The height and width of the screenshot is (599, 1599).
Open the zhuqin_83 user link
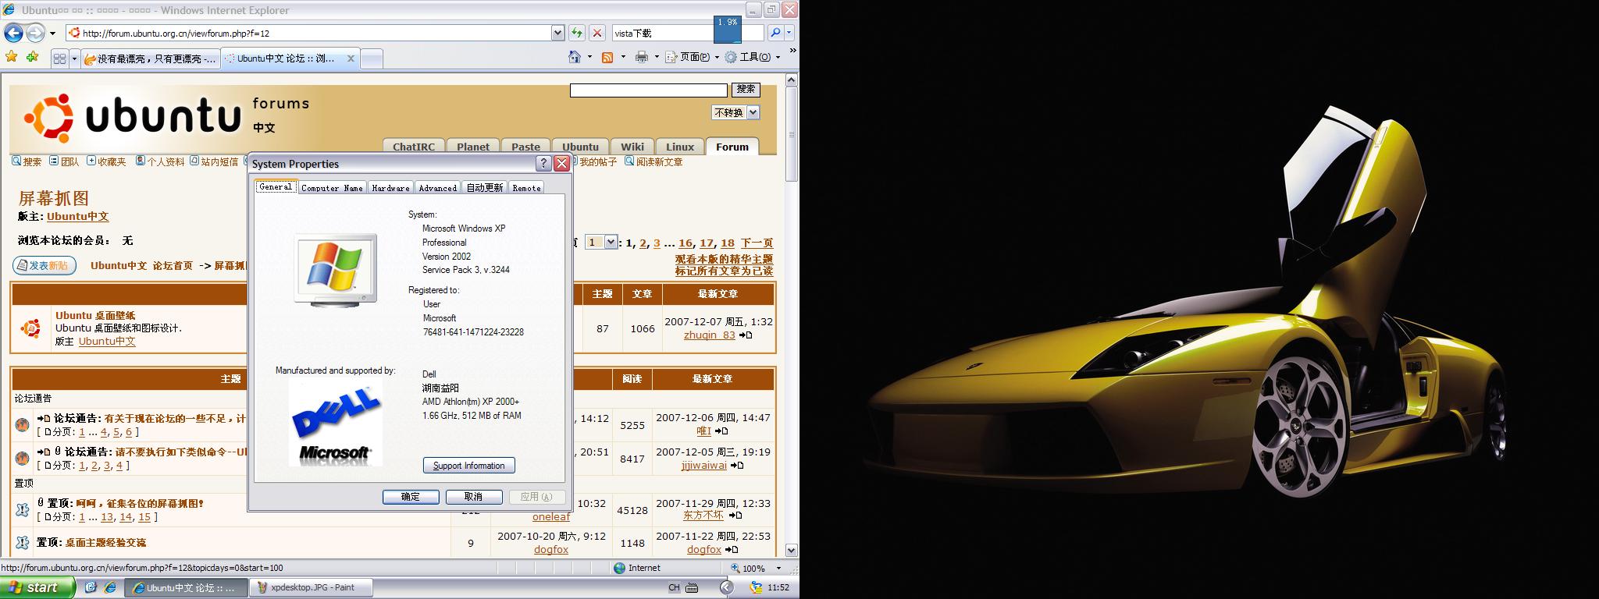tap(709, 335)
